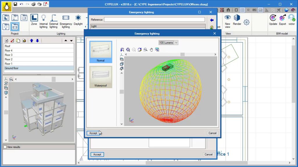Open the globe language dropdown
The height and width of the screenshot is (167, 298).
(x=287, y=10)
